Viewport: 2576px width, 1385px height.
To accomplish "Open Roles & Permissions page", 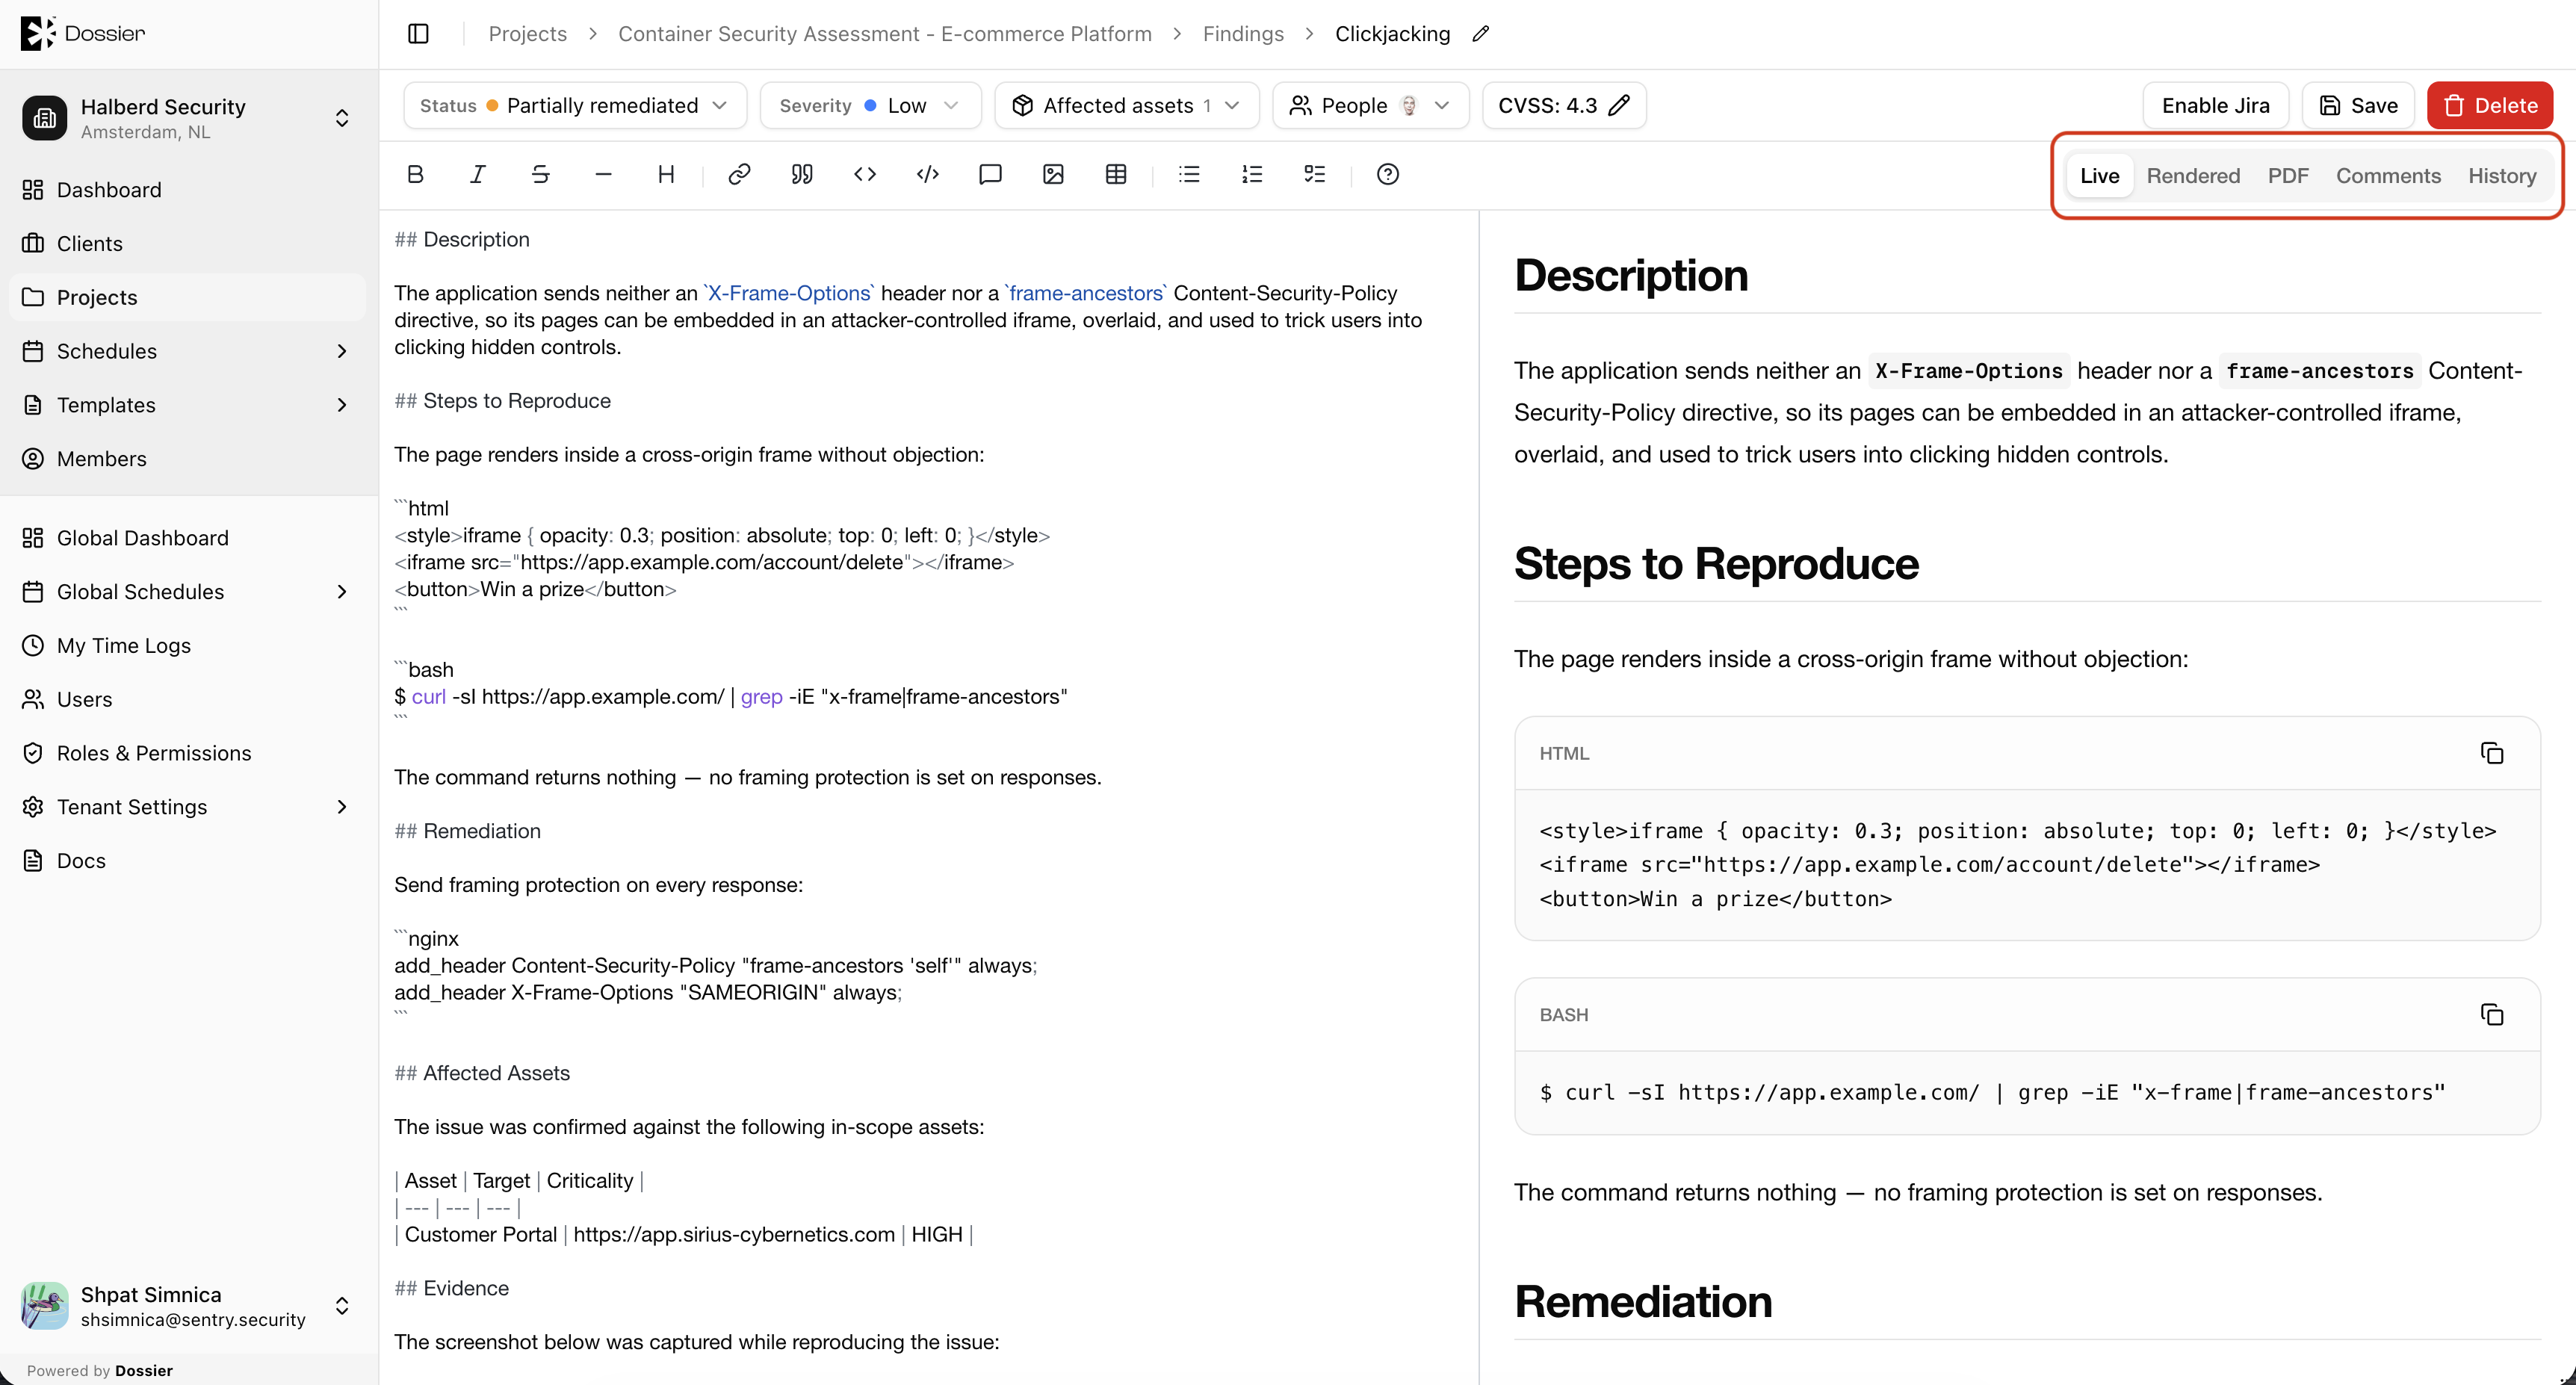I will [189, 753].
